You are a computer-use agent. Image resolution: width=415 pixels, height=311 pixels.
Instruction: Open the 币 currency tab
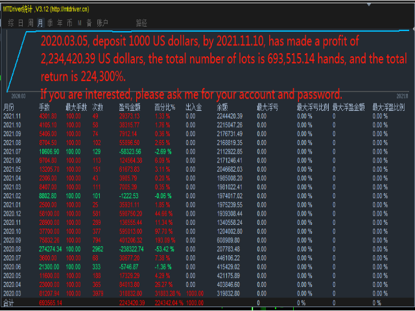coord(69,23)
